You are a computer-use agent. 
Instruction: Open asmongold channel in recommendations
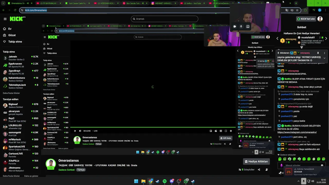click(x=21, y=134)
